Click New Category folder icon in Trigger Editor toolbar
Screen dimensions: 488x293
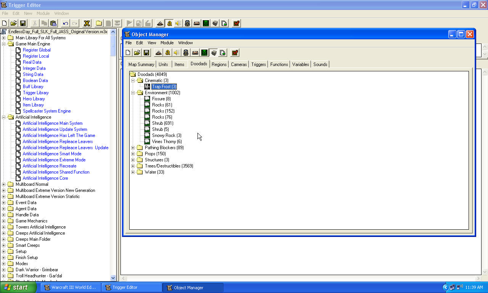coord(99,23)
